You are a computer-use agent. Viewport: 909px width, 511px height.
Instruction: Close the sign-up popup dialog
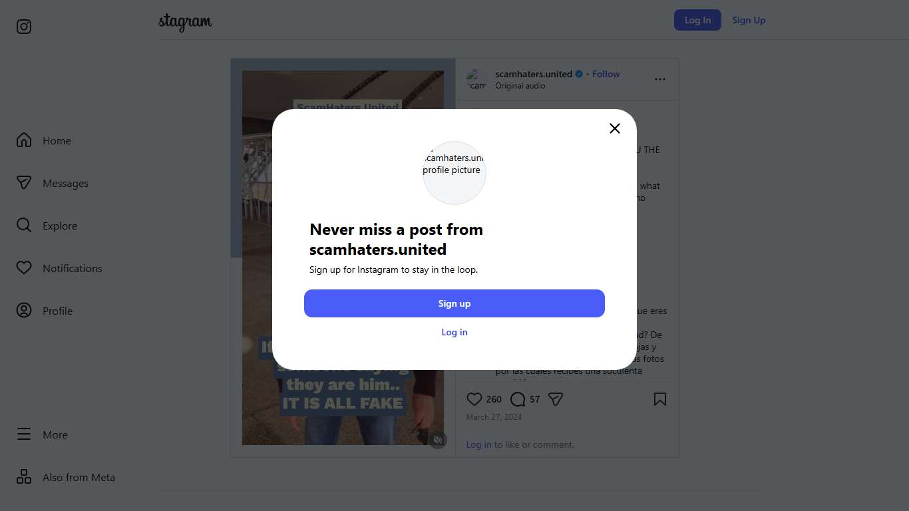(615, 128)
